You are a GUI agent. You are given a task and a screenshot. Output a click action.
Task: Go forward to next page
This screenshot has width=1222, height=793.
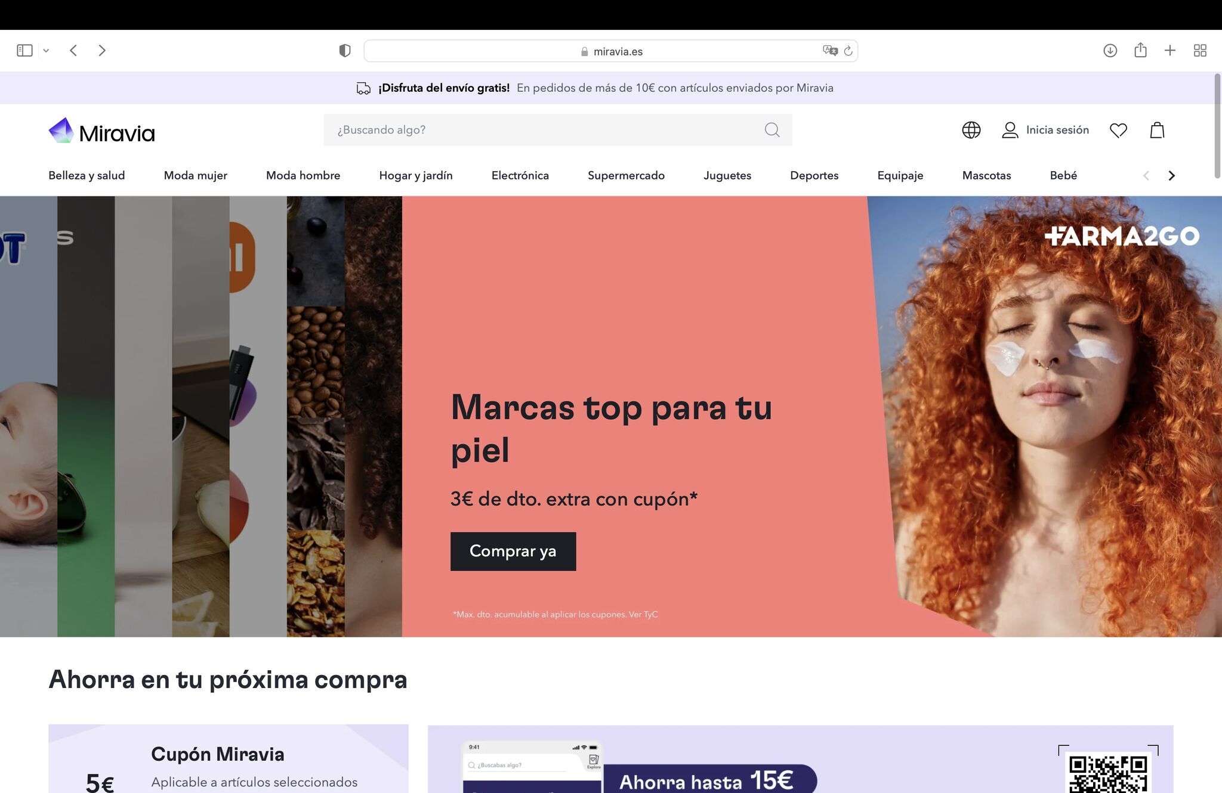102,51
